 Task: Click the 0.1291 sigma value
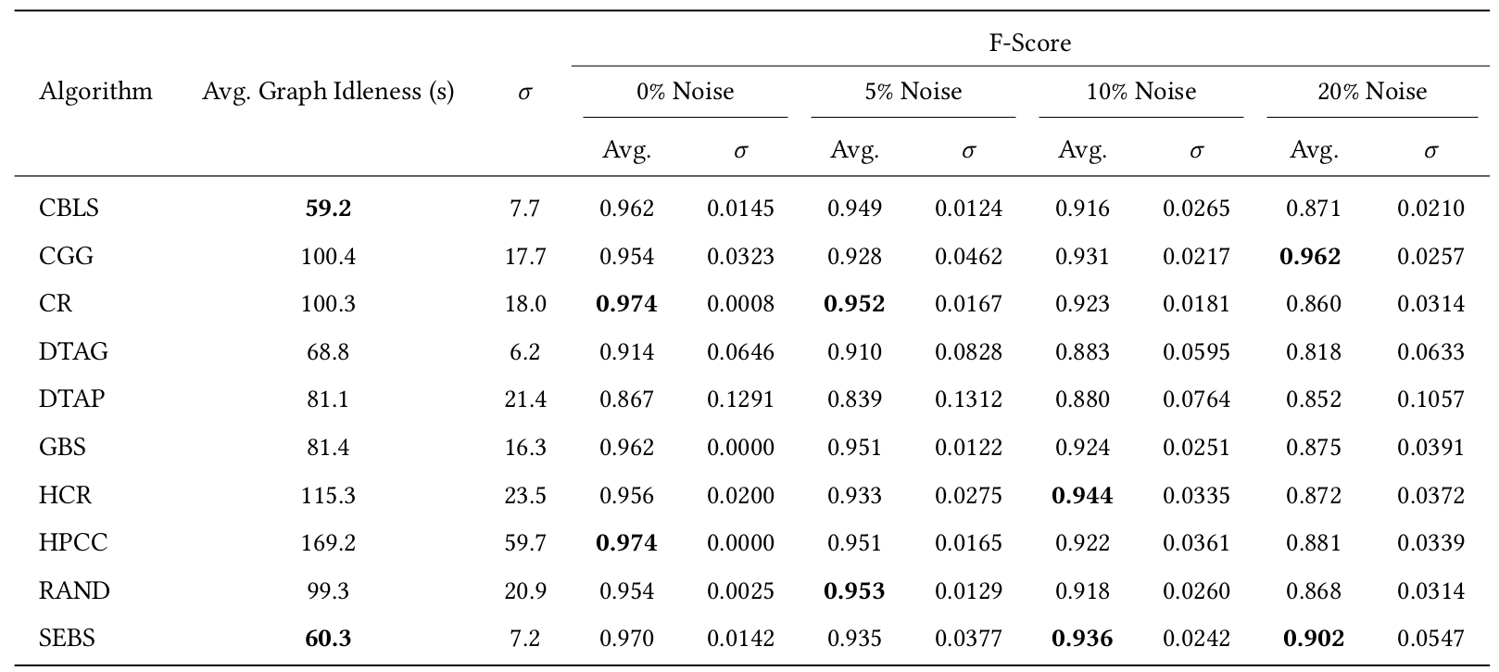[740, 399]
